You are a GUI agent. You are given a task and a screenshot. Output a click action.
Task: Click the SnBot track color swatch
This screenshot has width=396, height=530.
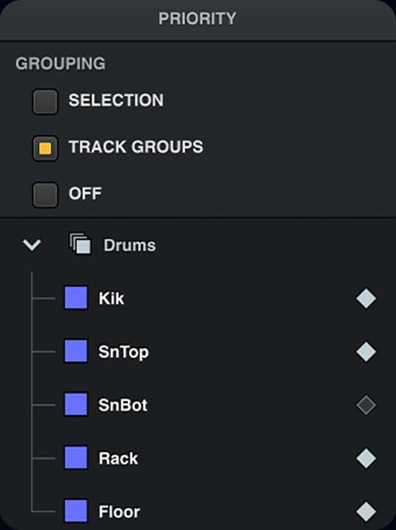76,404
